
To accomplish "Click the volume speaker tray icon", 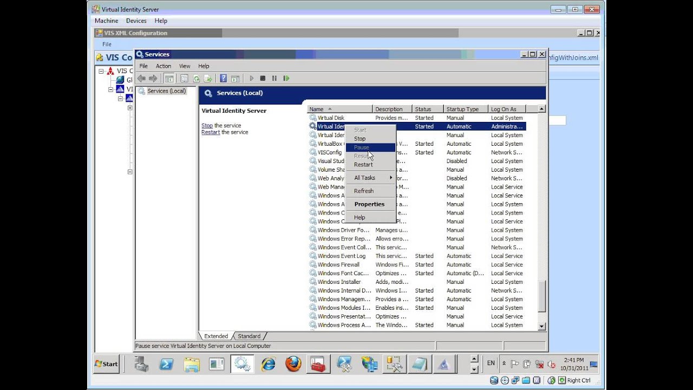I will 552,364.
